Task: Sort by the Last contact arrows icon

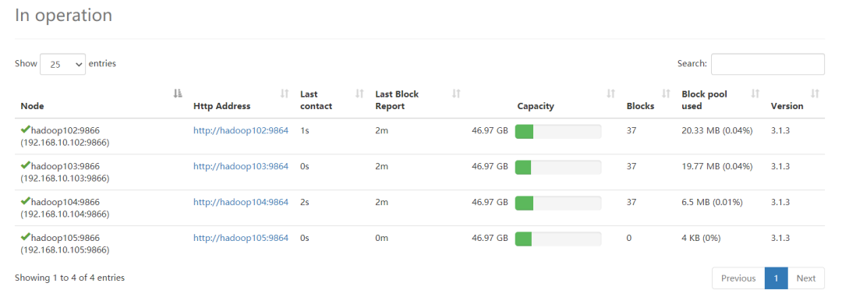Action: [x=359, y=94]
